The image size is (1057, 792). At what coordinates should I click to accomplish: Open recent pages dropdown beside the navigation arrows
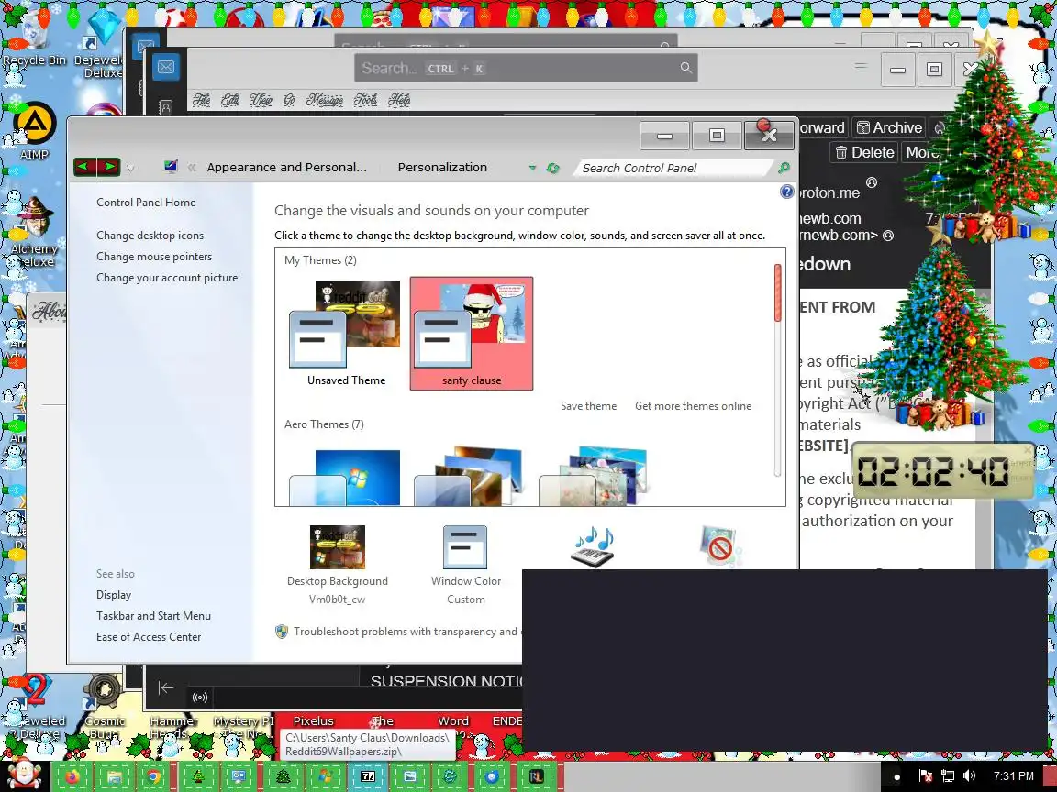coord(130,168)
